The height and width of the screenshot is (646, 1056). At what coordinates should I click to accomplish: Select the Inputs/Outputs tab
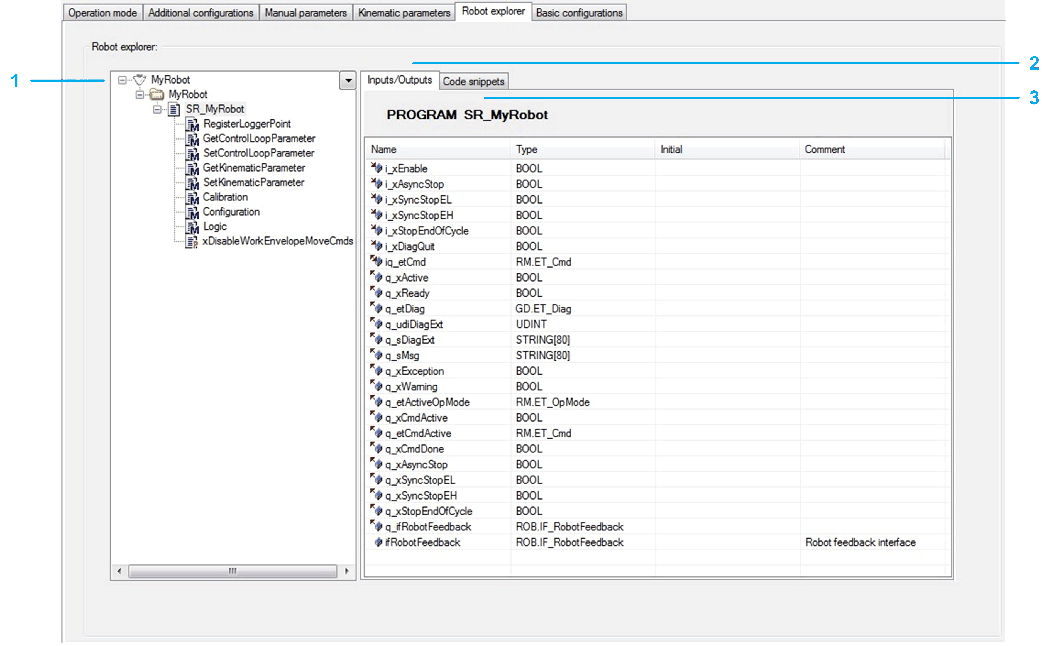pyautogui.click(x=399, y=80)
